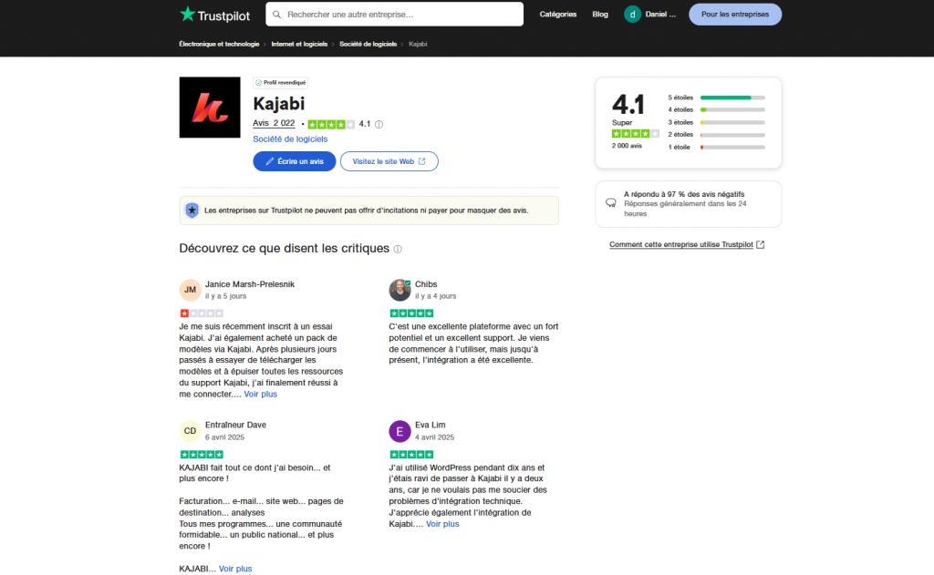Click Entraîneur Dave's CD avatar
The height and width of the screenshot is (575, 934).
pos(190,431)
